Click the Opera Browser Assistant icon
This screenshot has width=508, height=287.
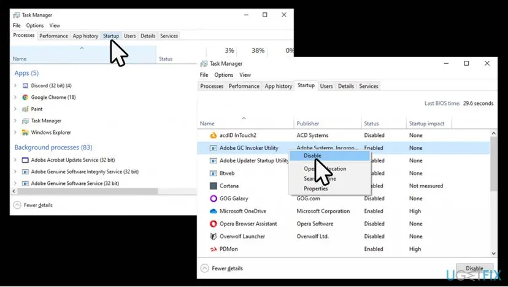(x=213, y=224)
